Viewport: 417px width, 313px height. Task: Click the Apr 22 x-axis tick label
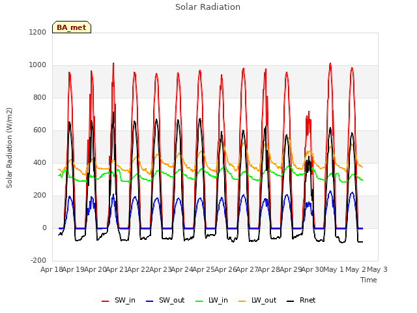tap(138, 269)
